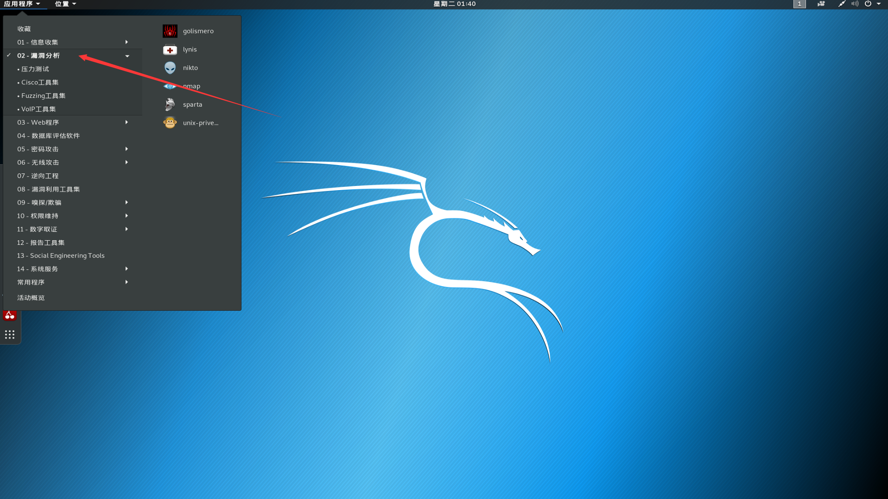Open the unix-privesc monkey icon

tap(170, 123)
